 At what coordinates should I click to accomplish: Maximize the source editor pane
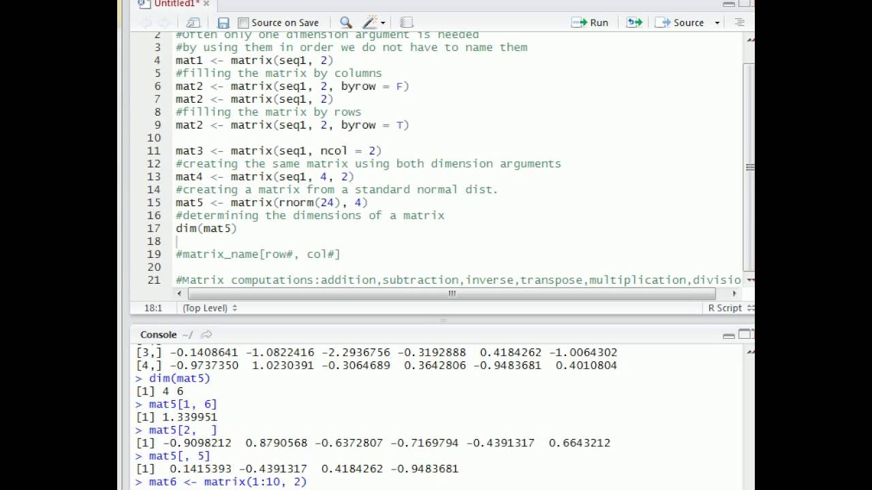(745, 4)
